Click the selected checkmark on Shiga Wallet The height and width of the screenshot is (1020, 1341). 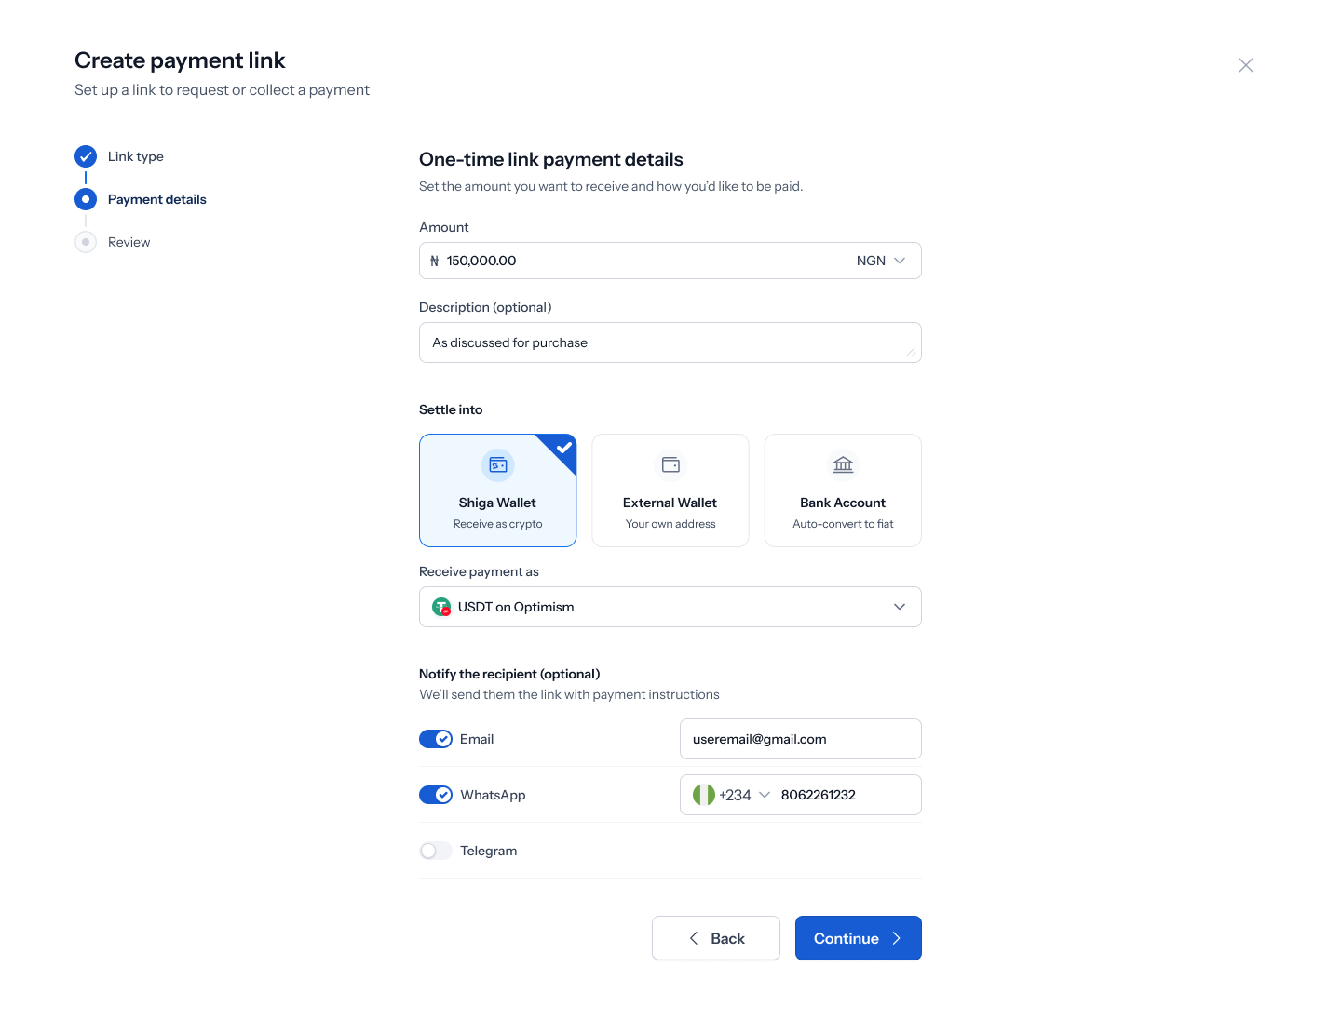tap(564, 447)
